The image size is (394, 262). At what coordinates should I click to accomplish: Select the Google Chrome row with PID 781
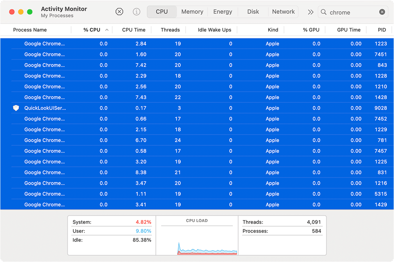(x=197, y=140)
